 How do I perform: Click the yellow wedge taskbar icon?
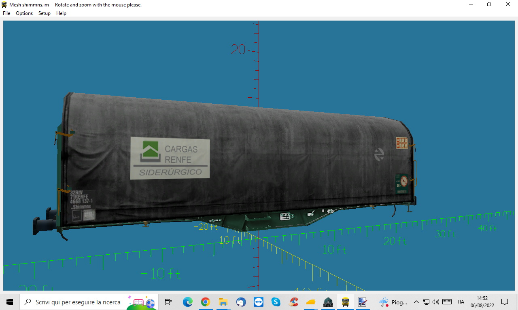tap(311, 302)
